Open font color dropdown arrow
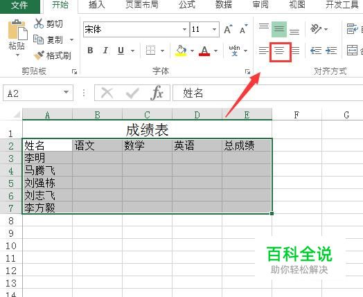The height and width of the screenshot is (297, 363). click(x=215, y=51)
